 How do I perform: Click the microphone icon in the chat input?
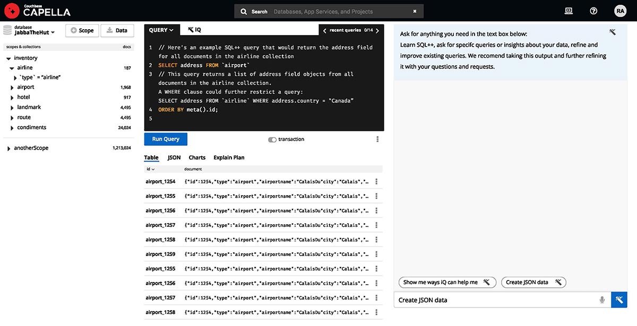(602, 299)
